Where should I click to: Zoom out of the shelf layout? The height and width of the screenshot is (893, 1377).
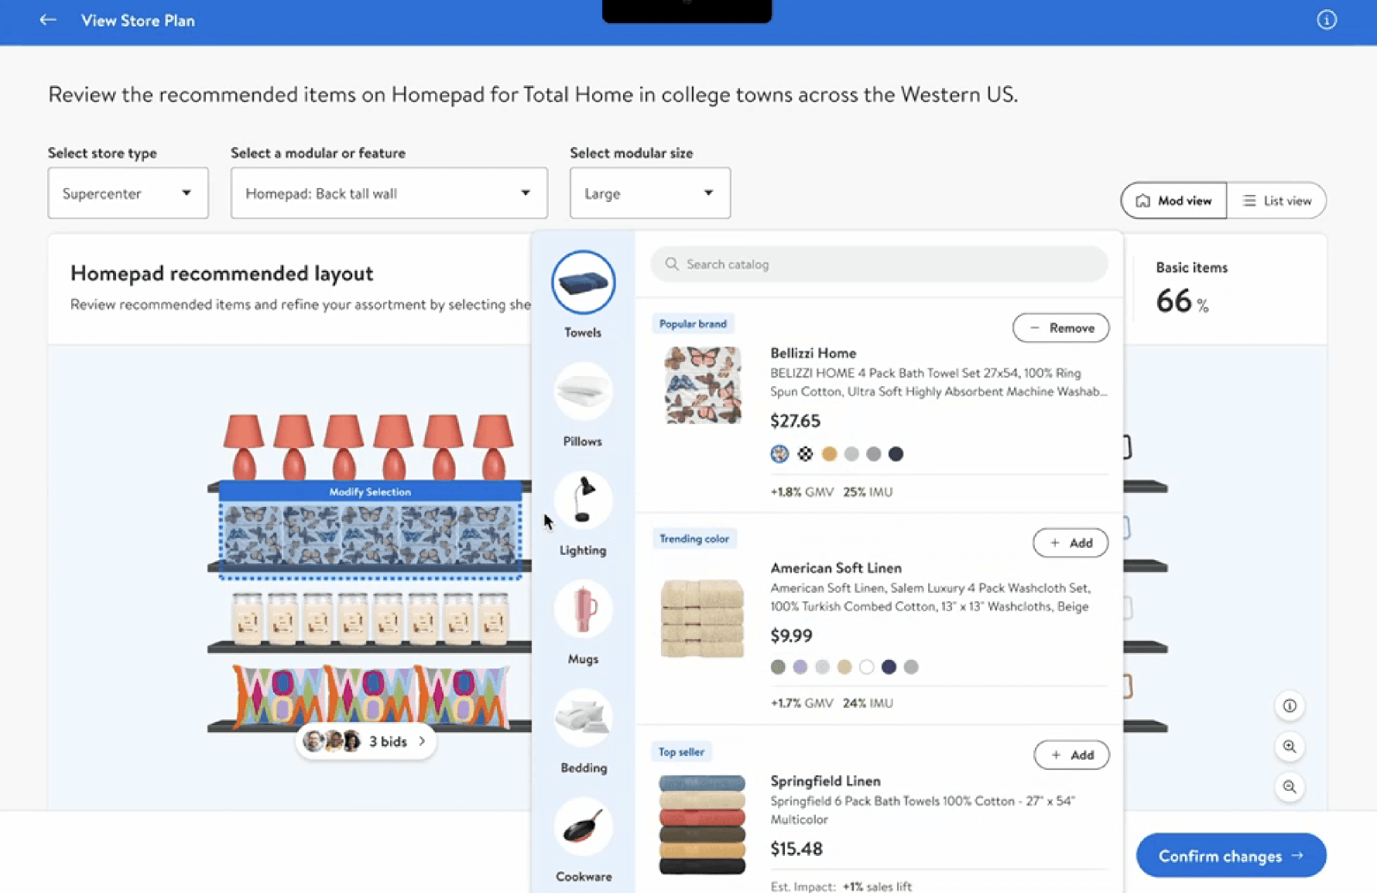(x=1290, y=787)
